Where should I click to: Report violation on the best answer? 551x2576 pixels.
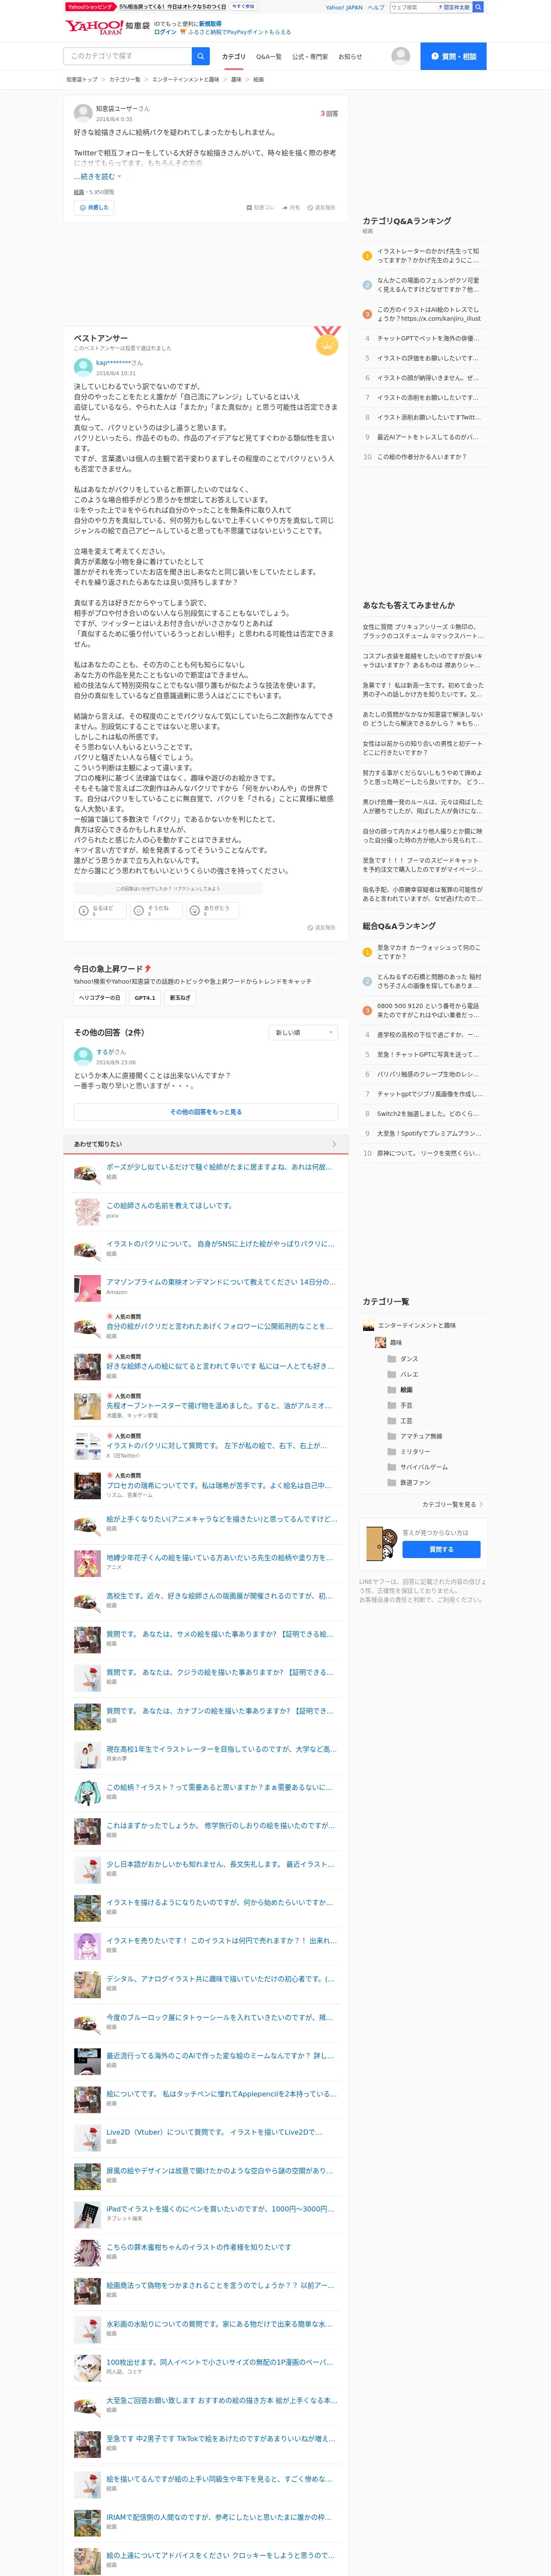tap(321, 927)
